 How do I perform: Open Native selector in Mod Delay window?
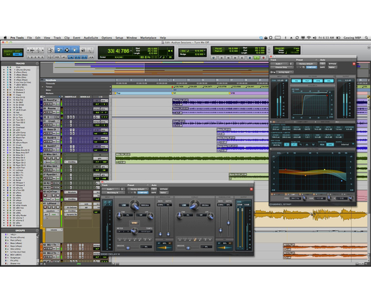(x=164, y=193)
